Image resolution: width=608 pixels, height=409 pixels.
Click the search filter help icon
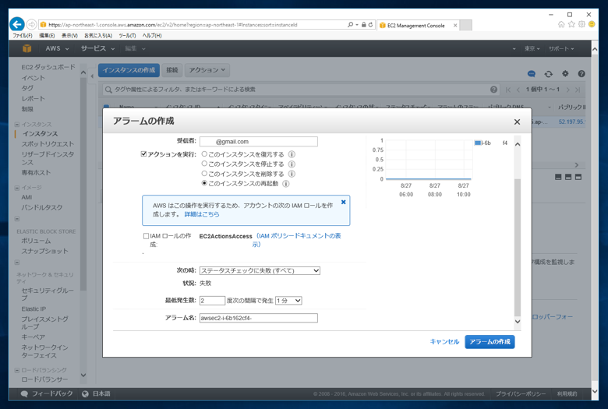click(493, 90)
